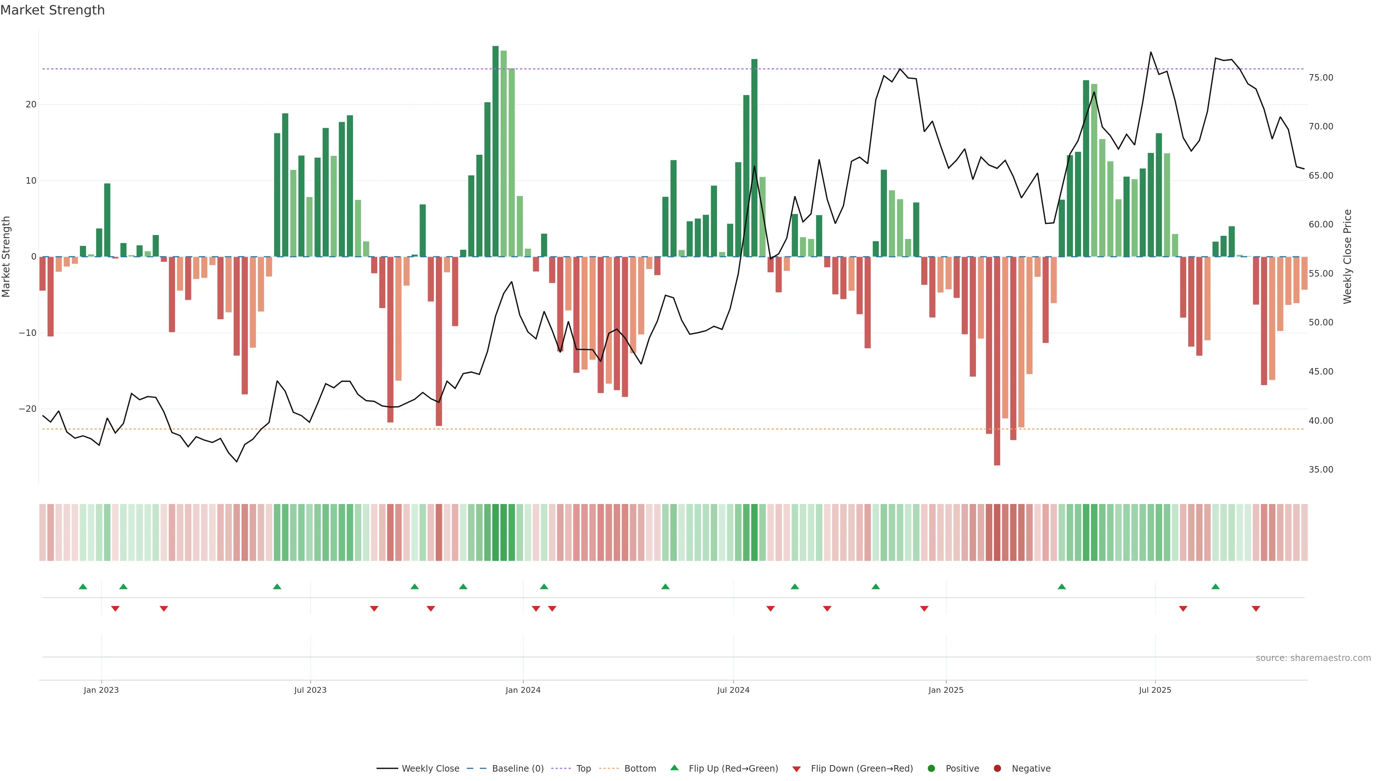Click the tallest dark green strength bar
The width and height of the screenshot is (1389, 781).
[x=496, y=151]
